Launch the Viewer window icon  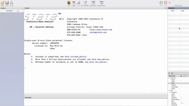coord(74,3)
